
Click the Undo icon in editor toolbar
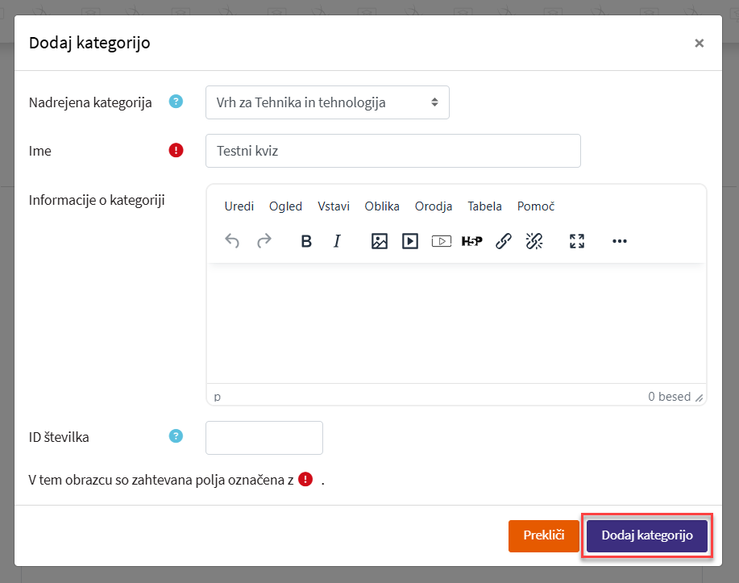pos(232,241)
